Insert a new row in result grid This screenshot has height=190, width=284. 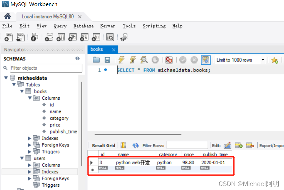pyautogui.click(x=239, y=145)
